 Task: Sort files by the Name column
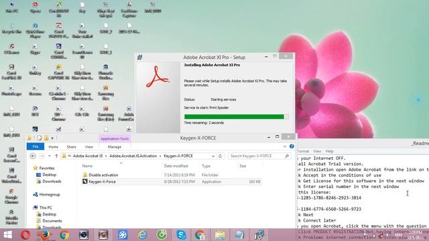[87, 166]
